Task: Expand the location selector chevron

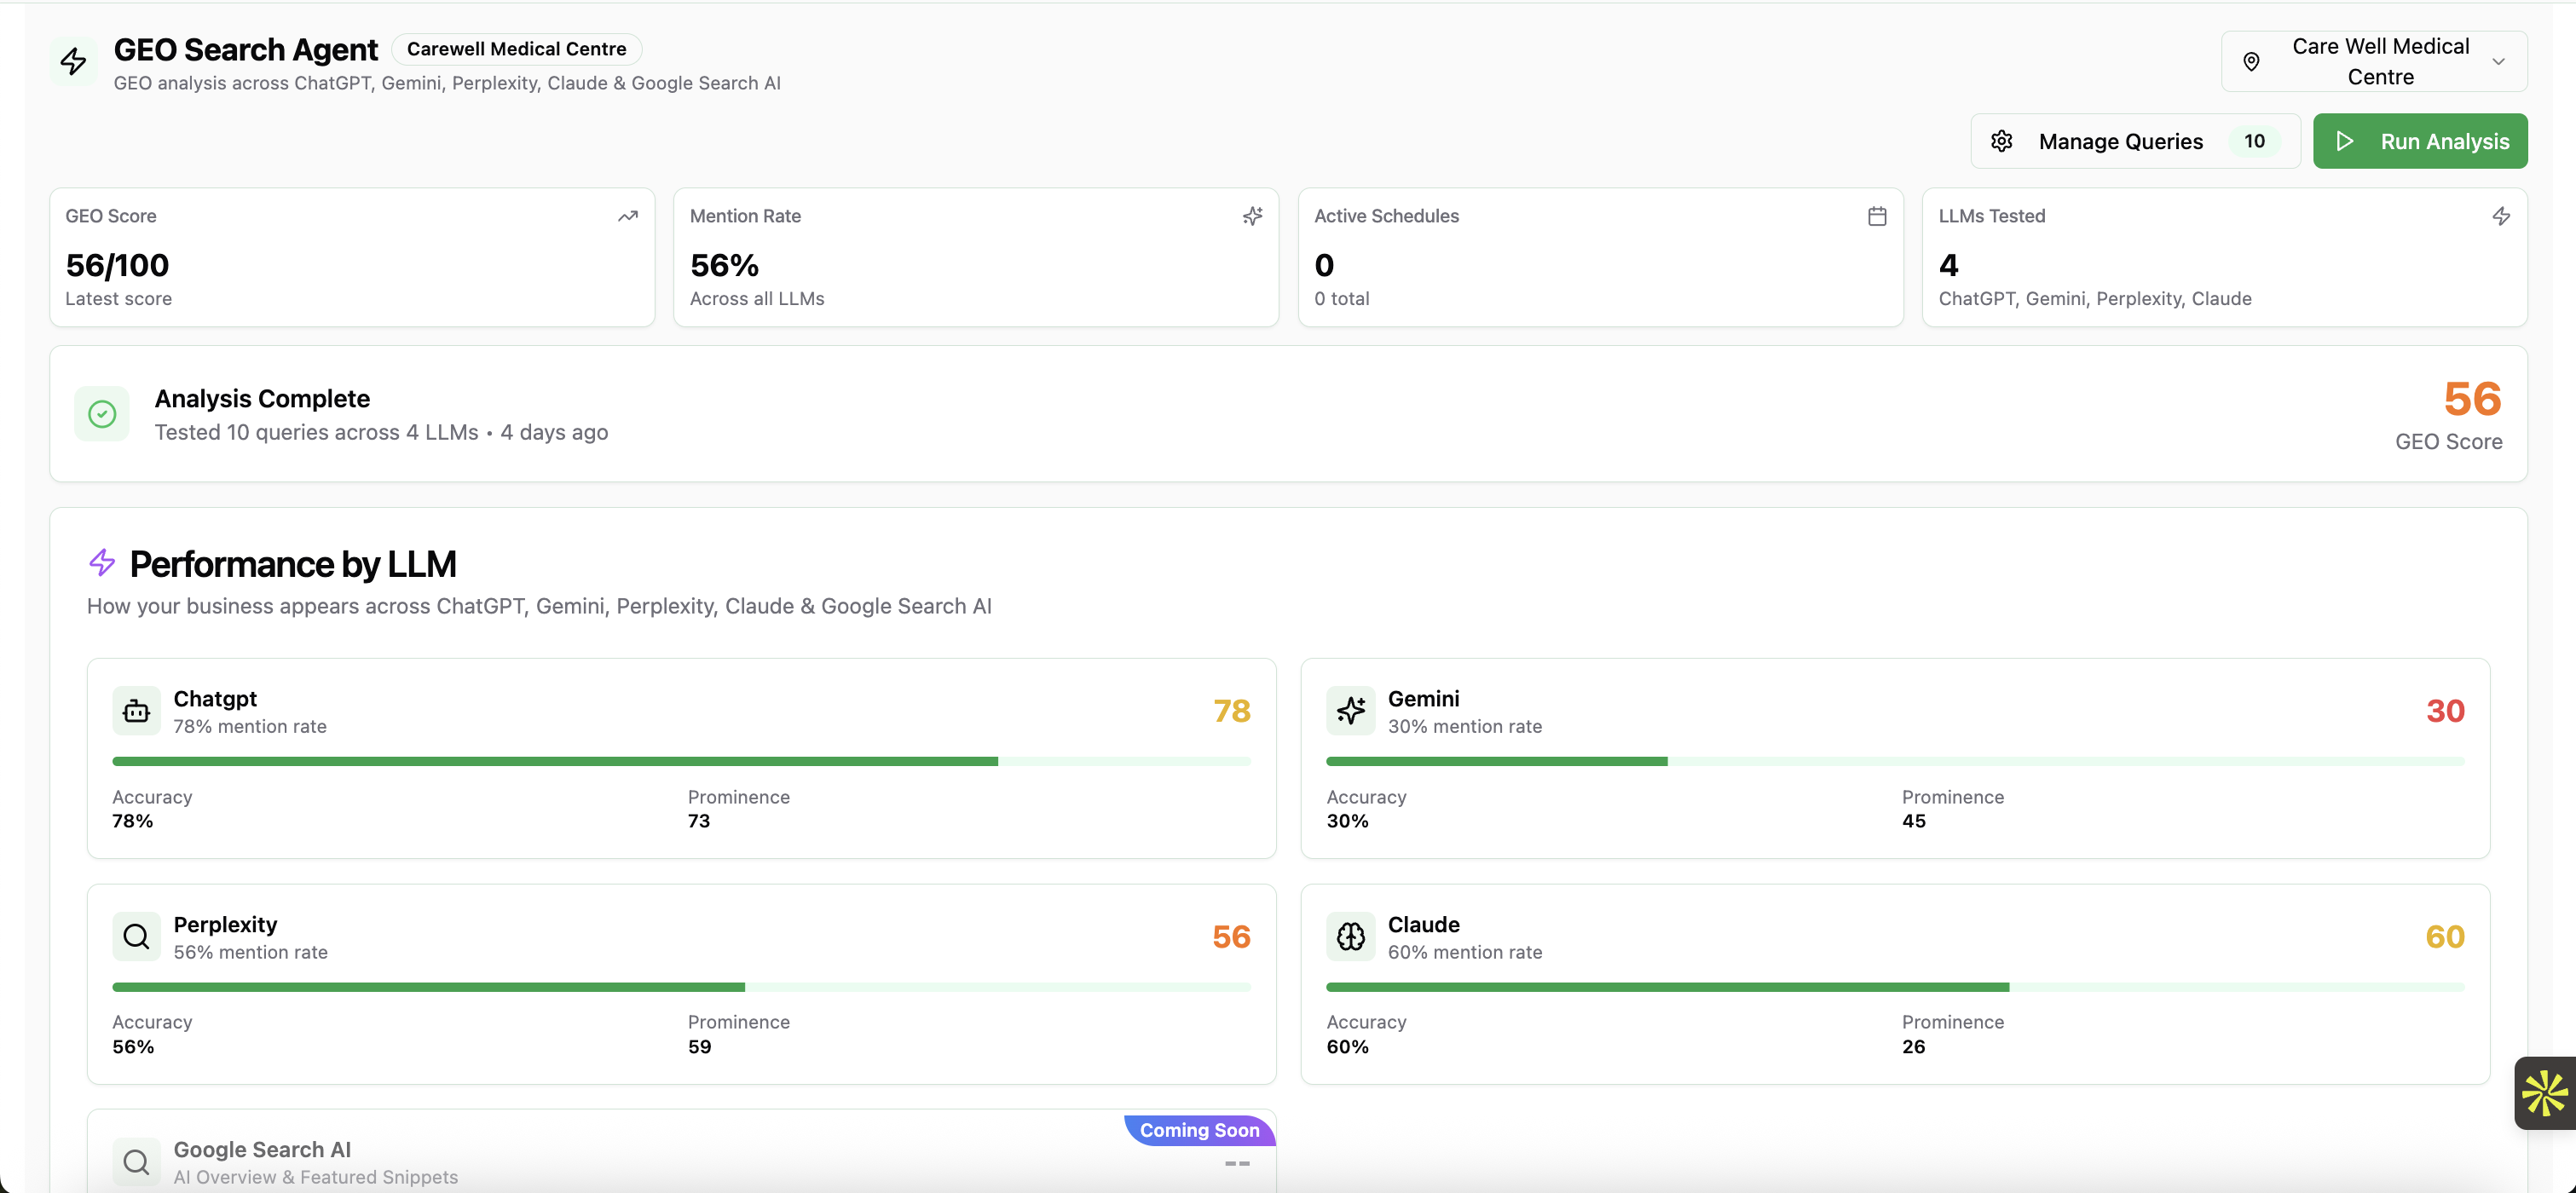Action: click(x=2499, y=61)
